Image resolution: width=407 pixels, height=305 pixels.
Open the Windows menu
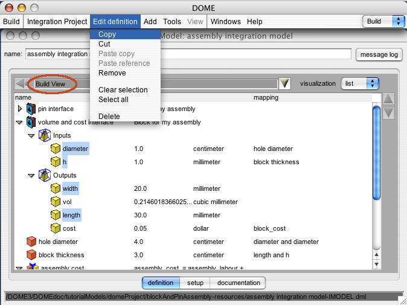coord(226,22)
